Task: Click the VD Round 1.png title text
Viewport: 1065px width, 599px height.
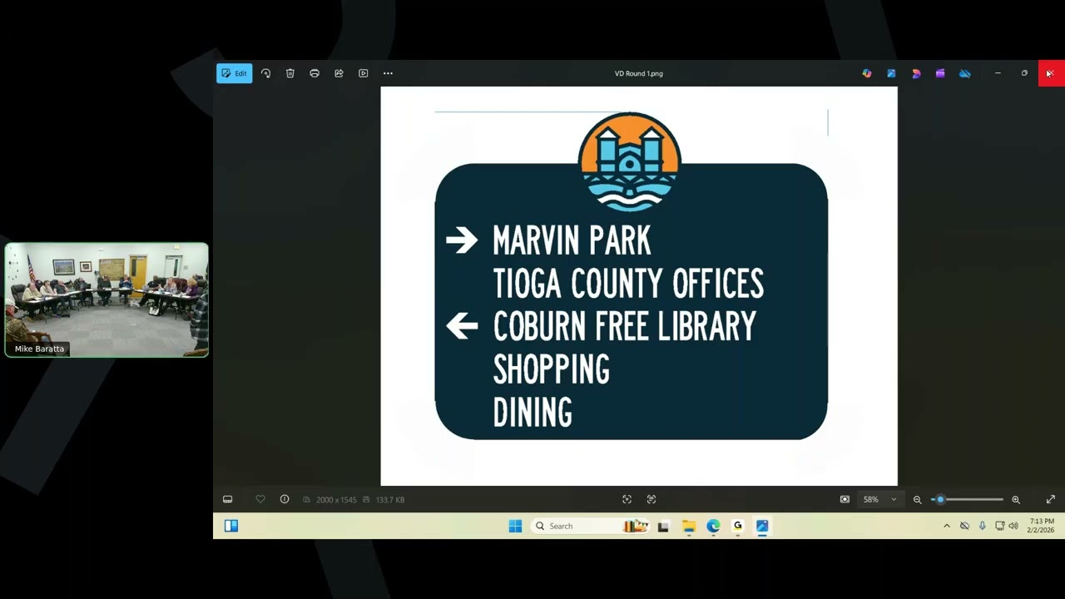Action: point(639,73)
